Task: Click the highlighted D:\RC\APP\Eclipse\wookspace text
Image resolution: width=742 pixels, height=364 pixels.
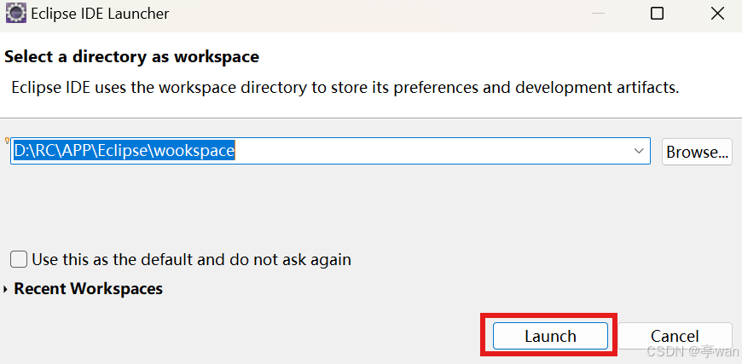Action: (124, 151)
